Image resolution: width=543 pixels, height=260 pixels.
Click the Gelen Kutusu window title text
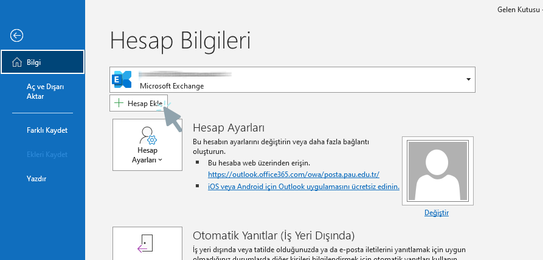point(519,9)
